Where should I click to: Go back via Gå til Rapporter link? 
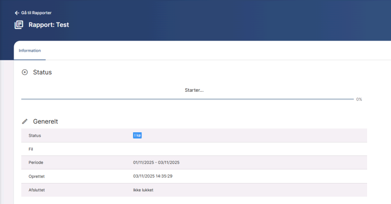[37, 13]
